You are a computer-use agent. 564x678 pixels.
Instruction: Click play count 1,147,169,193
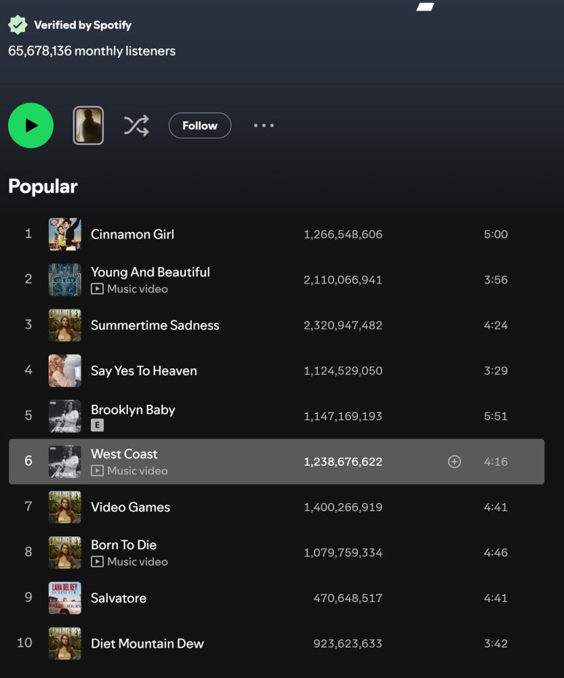tap(343, 416)
